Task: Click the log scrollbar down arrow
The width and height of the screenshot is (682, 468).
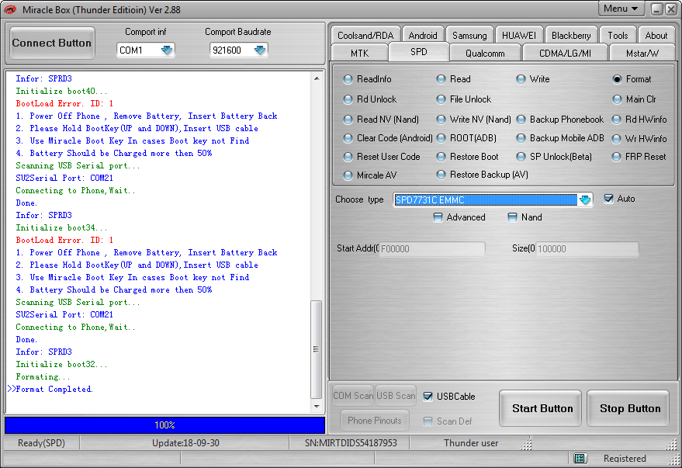Action: [x=317, y=406]
